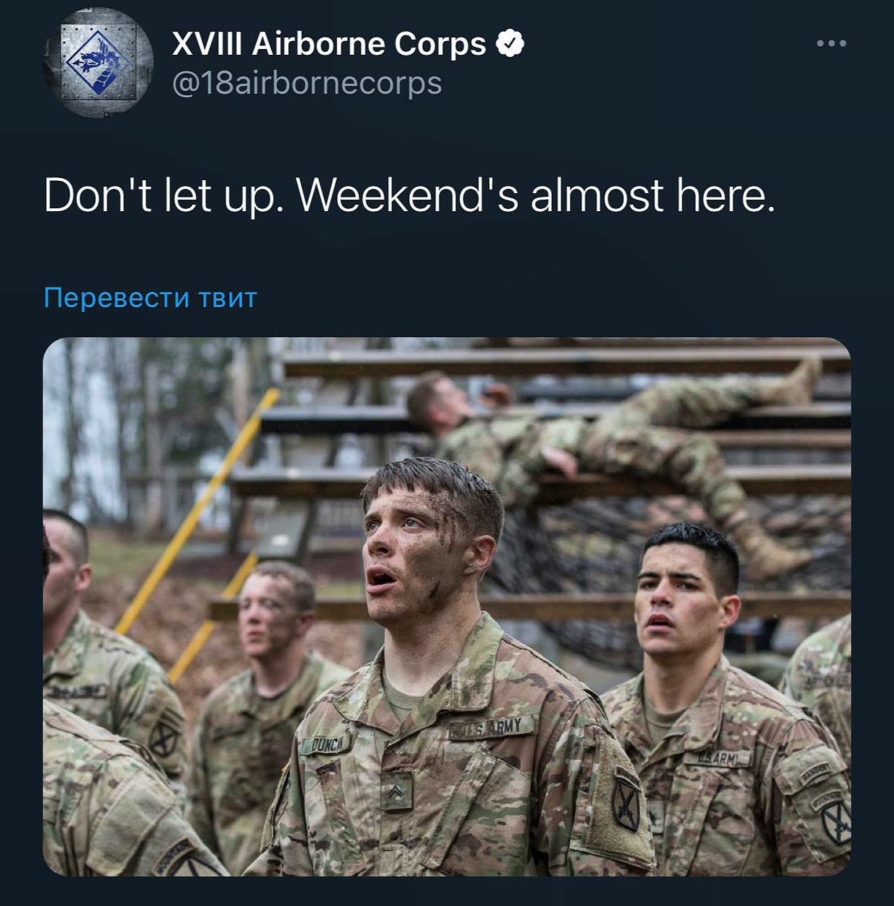This screenshot has height=906, width=894.
Task: Open the XVIII Airborne Corps profile avatar
Action: 98,62
